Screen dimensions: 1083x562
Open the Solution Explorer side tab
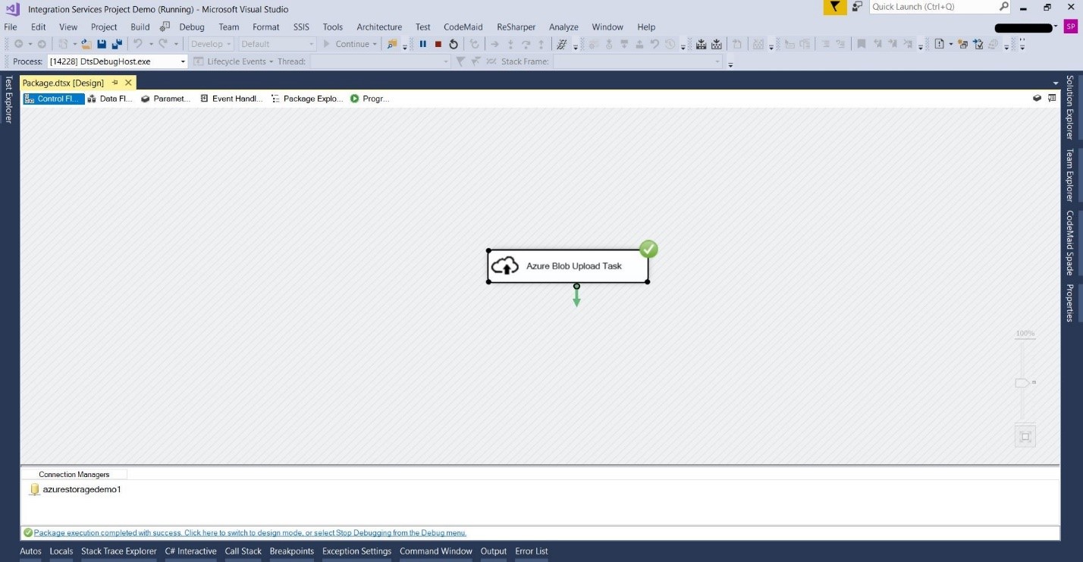[1070, 107]
